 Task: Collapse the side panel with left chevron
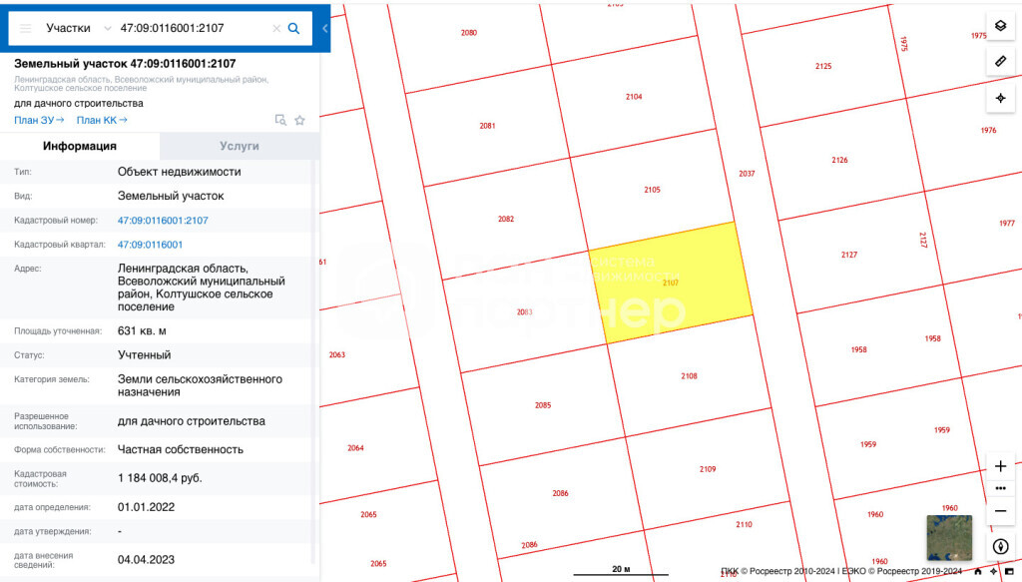pyautogui.click(x=324, y=29)
